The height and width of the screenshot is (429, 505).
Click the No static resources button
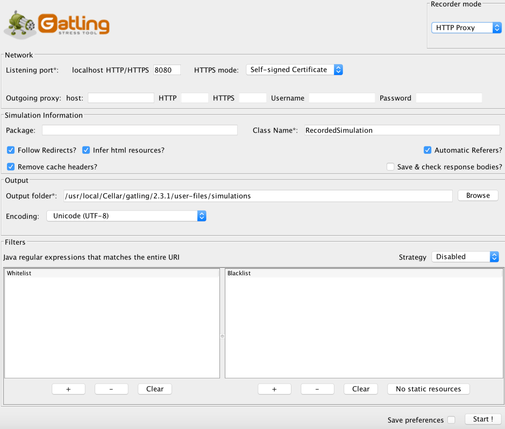tap(428, 389)
